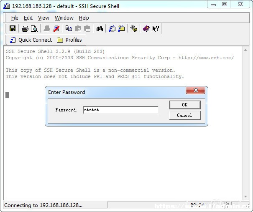Click the Paste Selection toolbar icon

click(87, 29)
